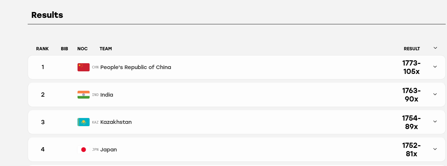Click the India flag icon

pyautogui.click(x=83, y=95)
